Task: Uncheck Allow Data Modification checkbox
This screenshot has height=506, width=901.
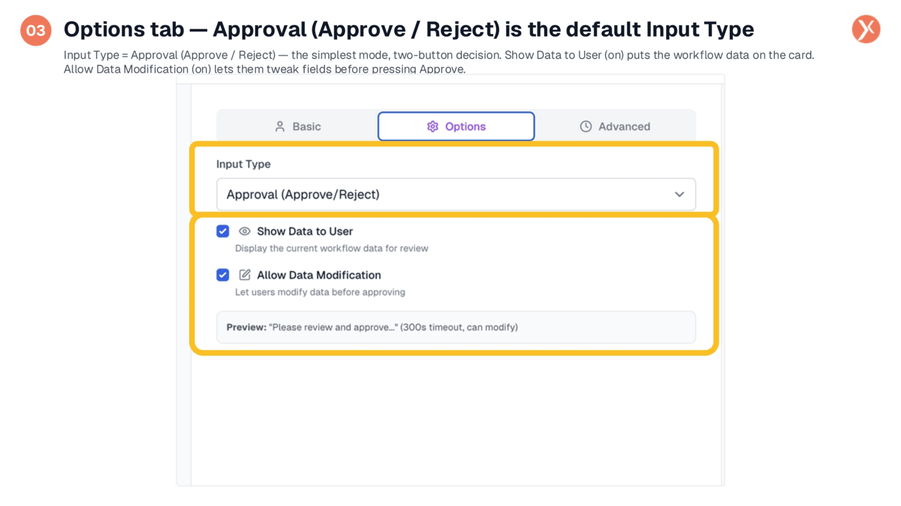Action: [x=223, y=275]
